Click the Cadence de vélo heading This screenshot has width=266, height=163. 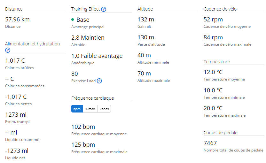pos(220,9)
